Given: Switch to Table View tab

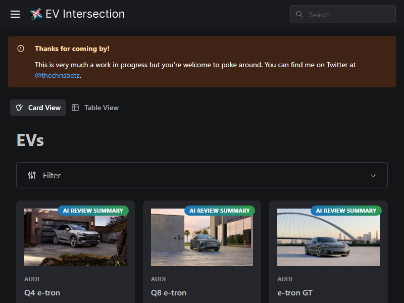Looking at the screenshot, I should pos(96,108).
